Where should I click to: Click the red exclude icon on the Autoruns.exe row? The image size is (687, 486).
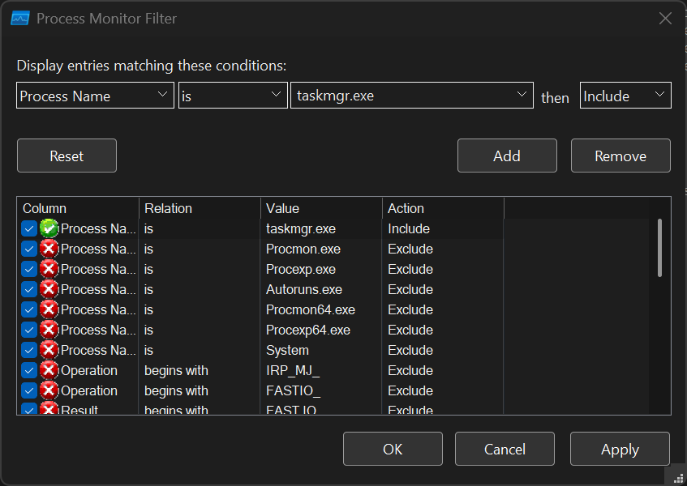click(49, 289)
